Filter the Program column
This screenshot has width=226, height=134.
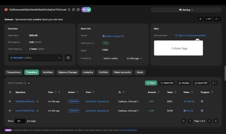[212, 92]
